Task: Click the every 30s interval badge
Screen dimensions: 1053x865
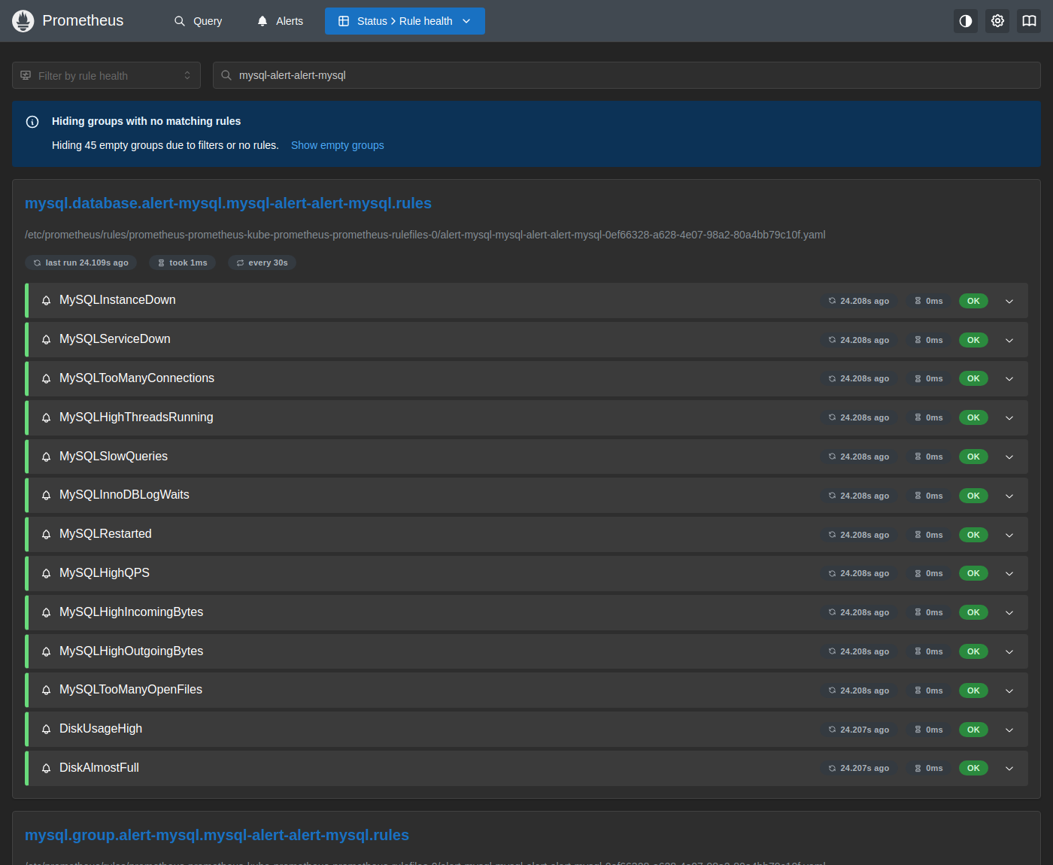Action: [x=262, y=263]
